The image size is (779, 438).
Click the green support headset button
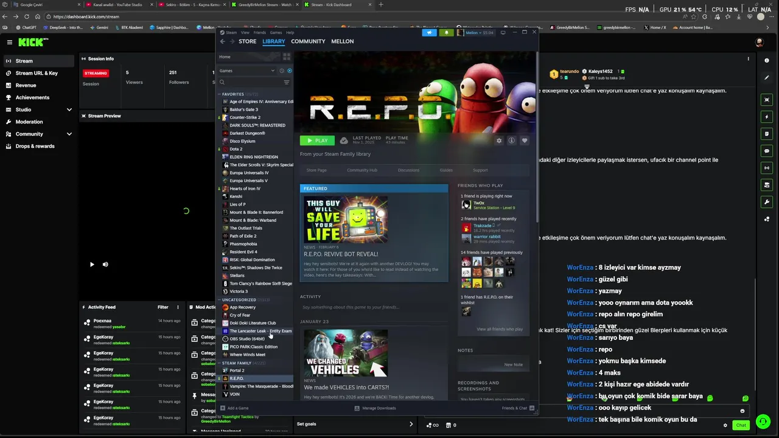click(x=763, y=422)
